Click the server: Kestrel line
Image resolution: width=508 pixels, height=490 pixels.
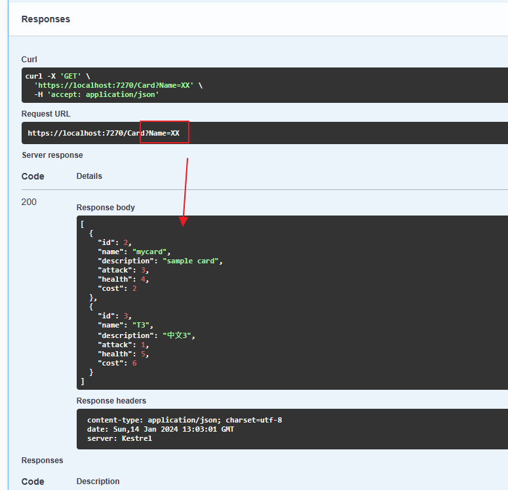[x=119, y=438]
